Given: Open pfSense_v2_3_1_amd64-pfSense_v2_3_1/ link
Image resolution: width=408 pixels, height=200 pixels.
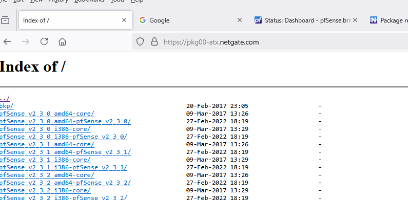Looking at the screenshot, I should click(65, 152).
